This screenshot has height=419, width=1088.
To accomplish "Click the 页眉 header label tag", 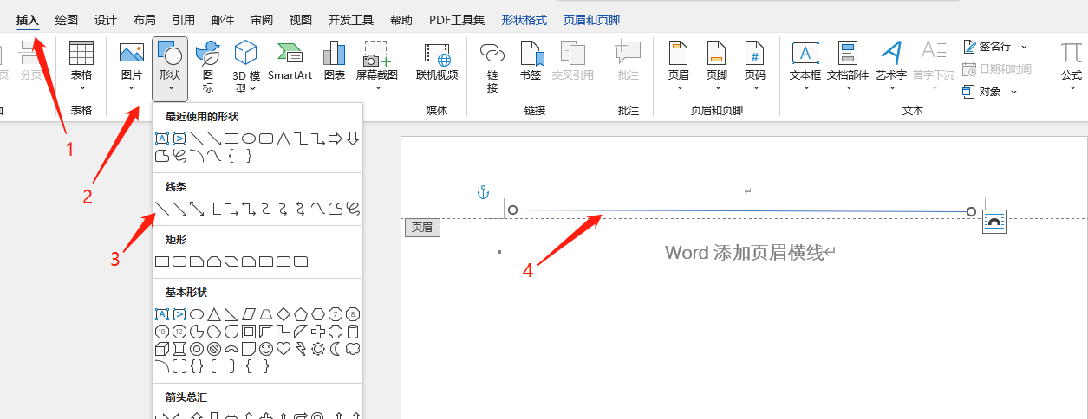I will [422, 228].
